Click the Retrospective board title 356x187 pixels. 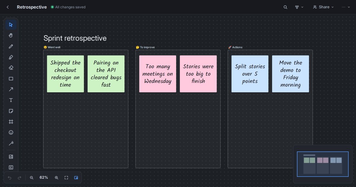32,7
